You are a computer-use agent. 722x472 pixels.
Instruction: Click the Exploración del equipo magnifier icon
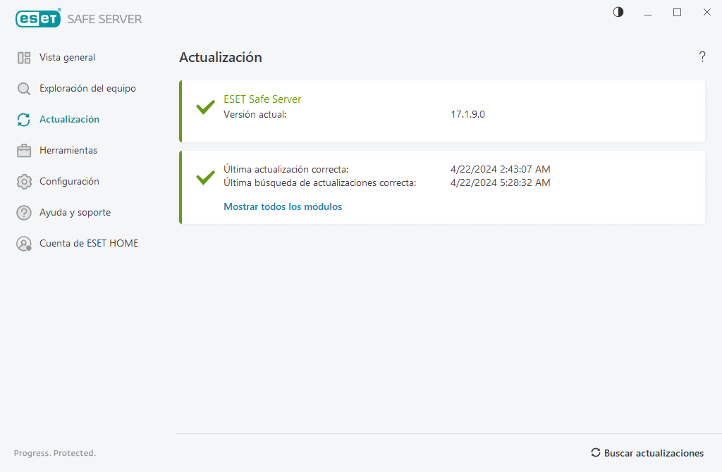[x=23, y=88]
